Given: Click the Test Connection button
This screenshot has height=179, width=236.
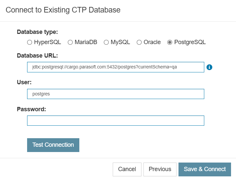Looking at the screenshot, I should [x=53, y=145].
